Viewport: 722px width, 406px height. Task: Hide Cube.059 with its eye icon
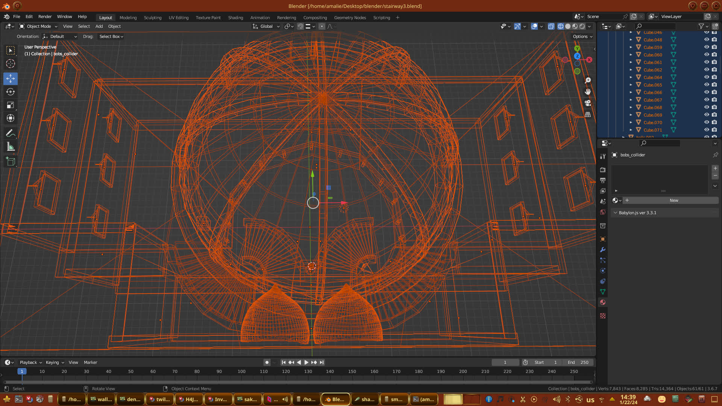click(x=707, y=47)
